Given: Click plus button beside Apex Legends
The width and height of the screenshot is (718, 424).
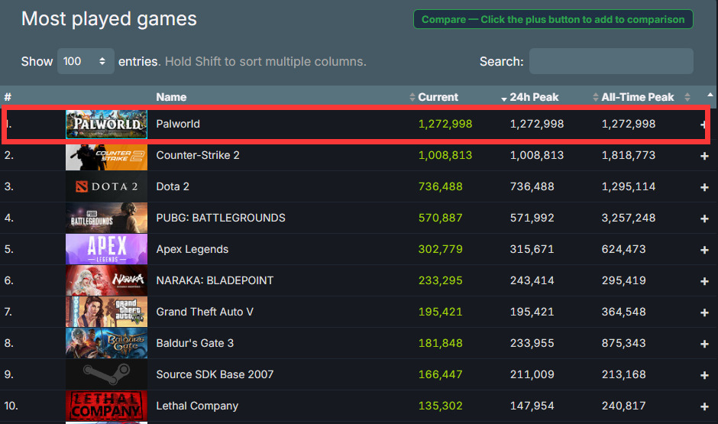Looking at the screenshot, I should pyautogui.click(x=704, y=250).
